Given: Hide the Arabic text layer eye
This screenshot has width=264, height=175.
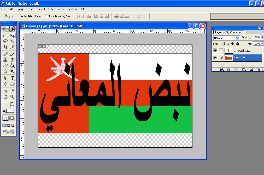Looking at the screenshot, I should pyautogui.click(x=215, y=50).
